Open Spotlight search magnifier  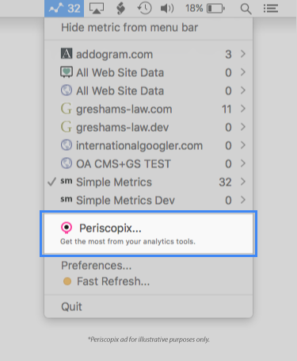point(246,9)
